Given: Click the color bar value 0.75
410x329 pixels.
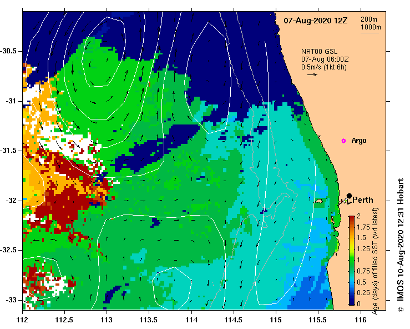Looking at the screenshot, I should (363, 271).
